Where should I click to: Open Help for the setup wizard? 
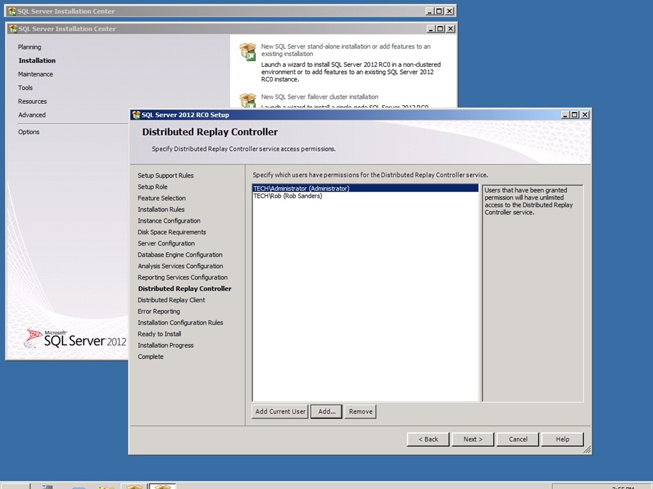[x=562, y=439]
